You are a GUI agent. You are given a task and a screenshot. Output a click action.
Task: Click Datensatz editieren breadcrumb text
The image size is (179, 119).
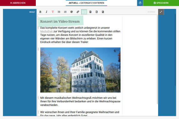92,3
